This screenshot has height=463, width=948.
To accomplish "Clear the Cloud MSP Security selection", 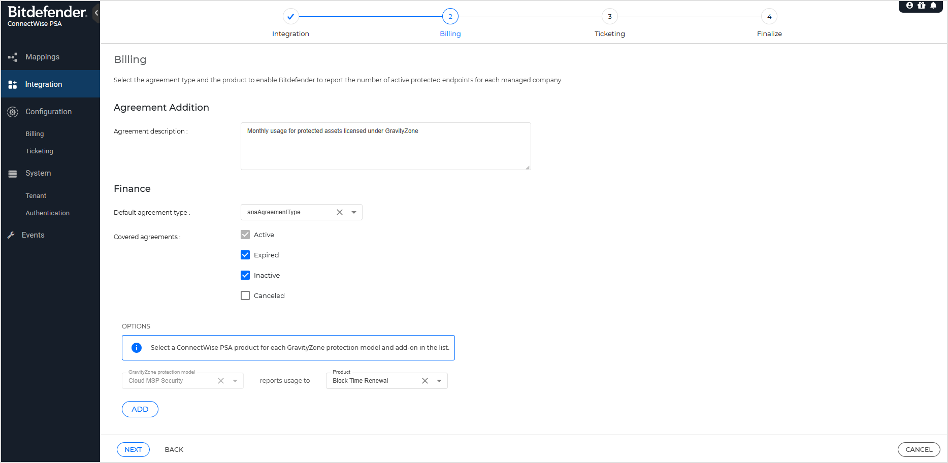I will click(x=221, y=381).
